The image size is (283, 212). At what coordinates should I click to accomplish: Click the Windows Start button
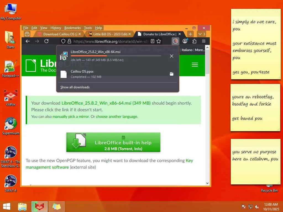(7, 206)
